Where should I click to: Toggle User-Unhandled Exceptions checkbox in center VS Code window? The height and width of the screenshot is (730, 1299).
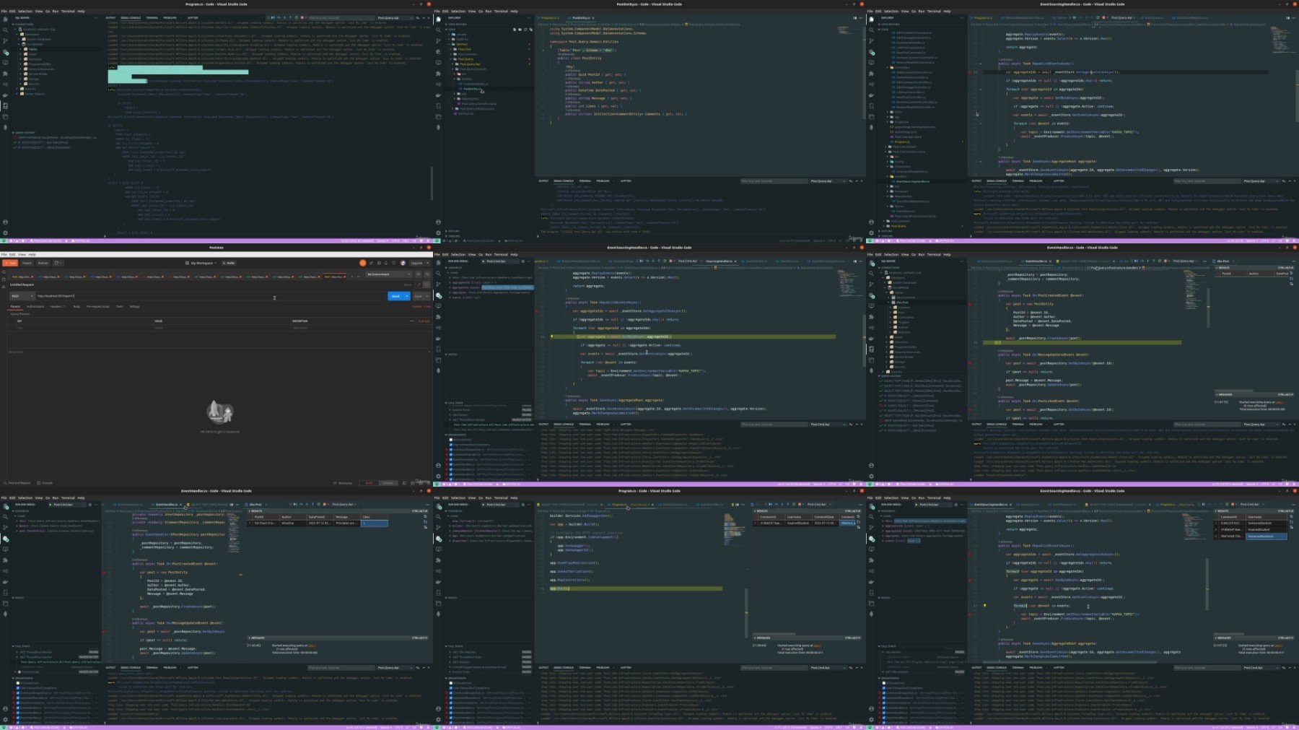451,445
